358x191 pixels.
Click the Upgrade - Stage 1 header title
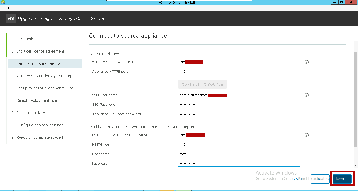point(61,19)
